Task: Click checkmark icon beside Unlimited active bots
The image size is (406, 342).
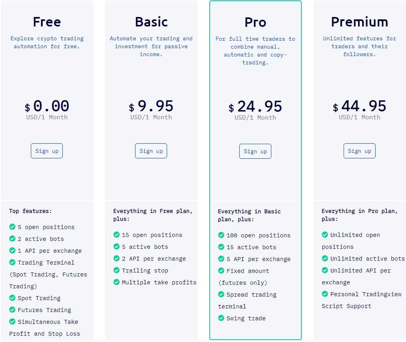Action: [x=325, y=258]
